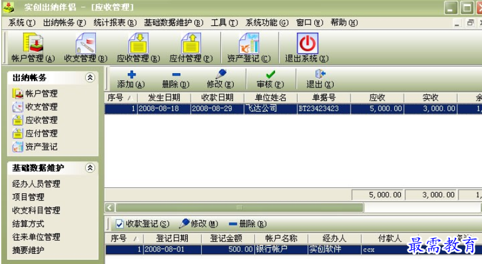Click 应收 column header
The height and width of the screenshot is (264, 482).
pos(377,98)
